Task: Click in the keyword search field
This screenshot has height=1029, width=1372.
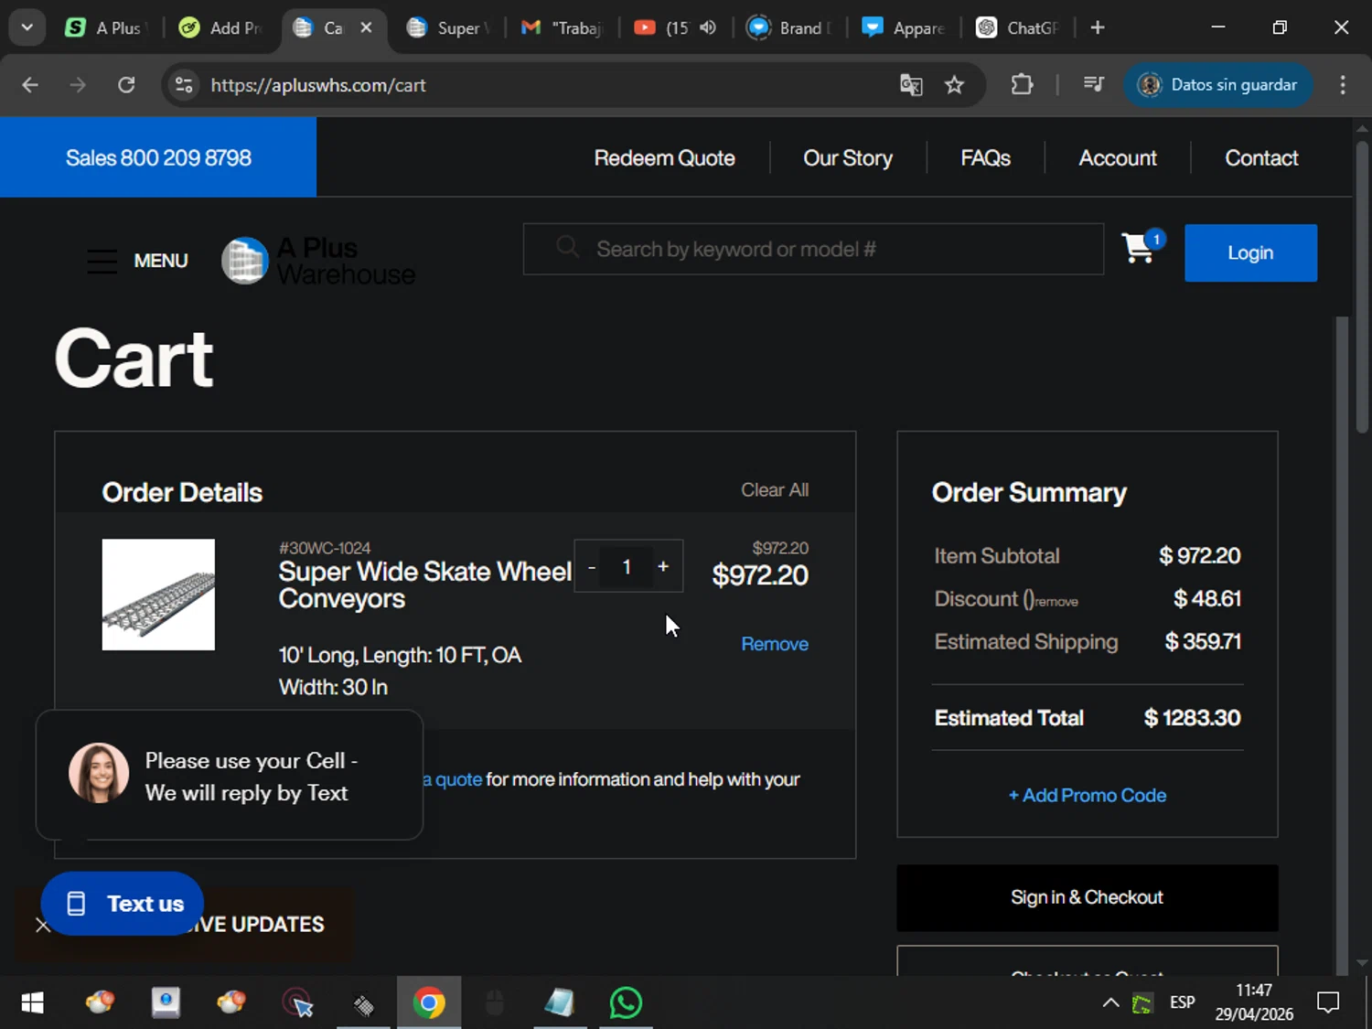Action: [813, 249]
